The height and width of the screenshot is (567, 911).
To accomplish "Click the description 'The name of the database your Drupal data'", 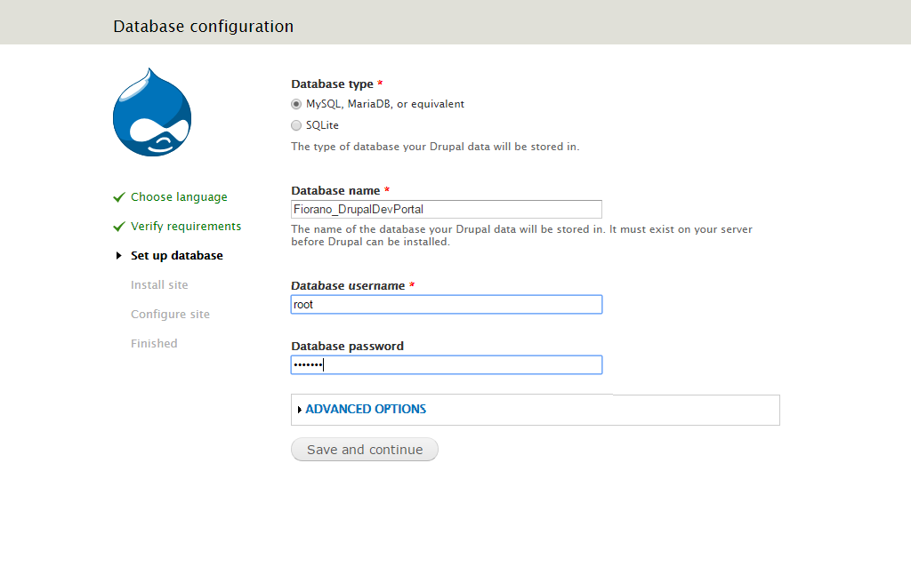I will tap(521, 236).
